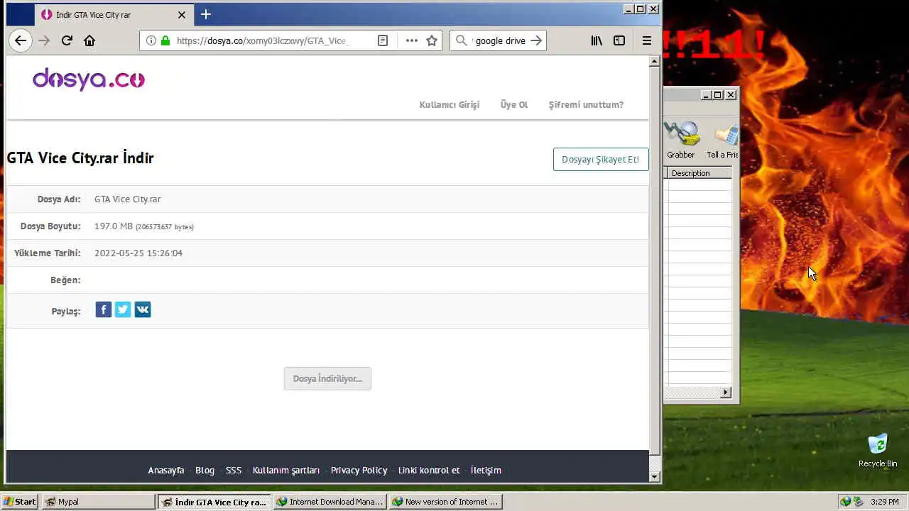Click page scrollbar down arrow
This screenshot has width=909, height=511.
click(655, 477)
